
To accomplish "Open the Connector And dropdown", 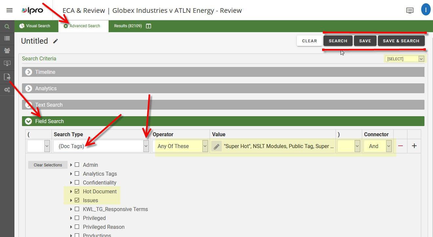I will pyautogui.click(x=378, y=146).
